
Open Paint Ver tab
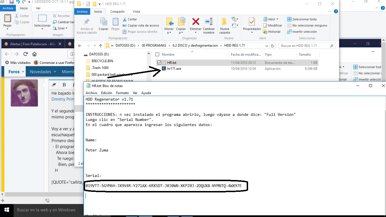coord(38,8)
